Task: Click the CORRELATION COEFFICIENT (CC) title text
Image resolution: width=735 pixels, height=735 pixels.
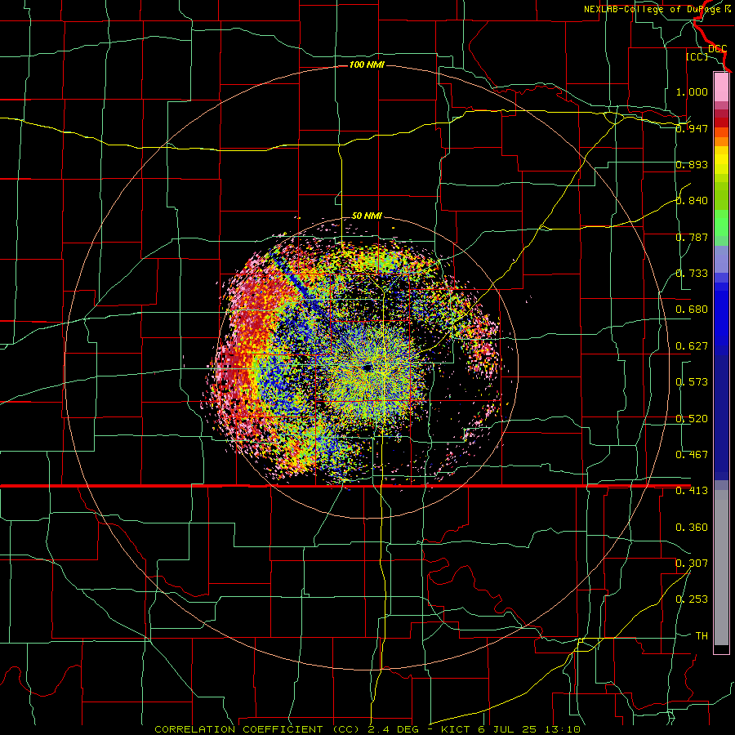Action: coord(257,729)
